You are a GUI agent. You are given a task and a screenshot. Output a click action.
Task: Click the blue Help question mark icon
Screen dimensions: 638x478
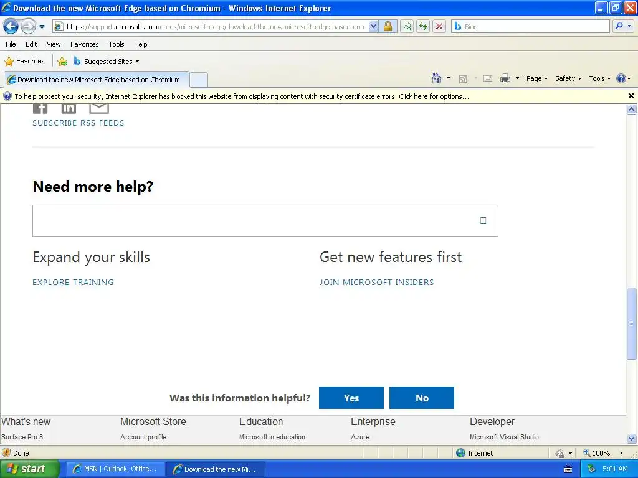(x=621, y=78)
